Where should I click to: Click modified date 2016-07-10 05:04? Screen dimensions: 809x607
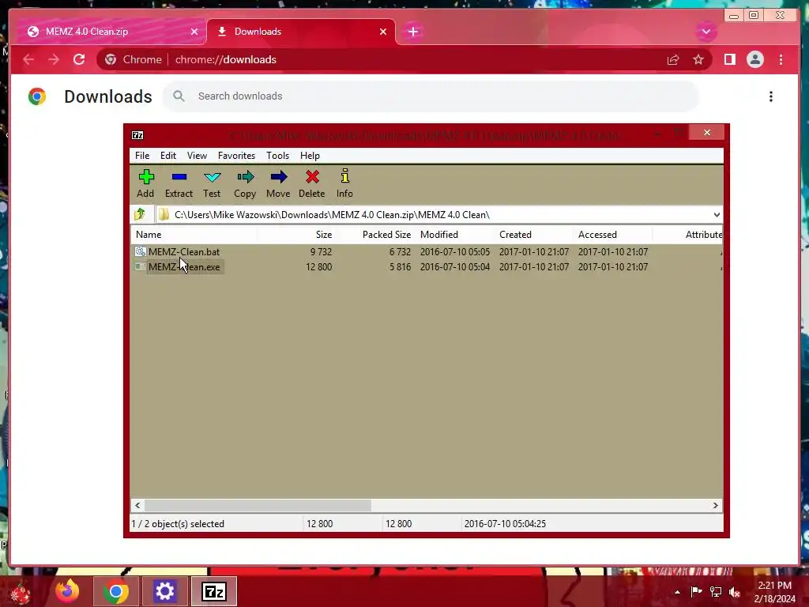(454, 267)
